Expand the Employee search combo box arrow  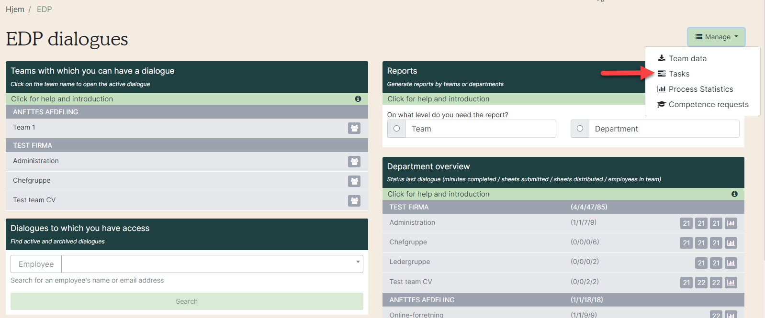click(x=358, y=262)
